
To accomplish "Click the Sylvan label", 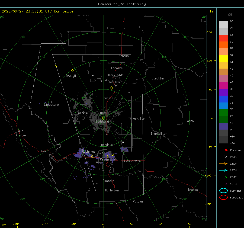I will click(x=104, y=80).
